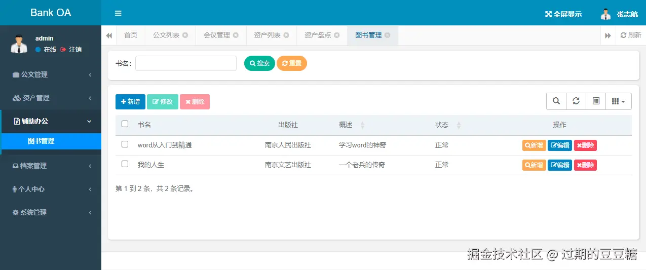Expand the 公文管理 sidebar menu
This screenshot has width=646, height=270.
51,74
